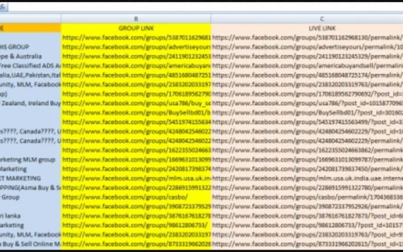Screen dimensions: 403x252
Task: Open live link 538701162968130/permalink
Action: pos(307,37)
